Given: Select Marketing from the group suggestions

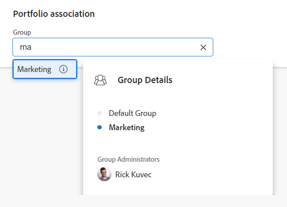Looking at the screenshot, I should 35,69.
